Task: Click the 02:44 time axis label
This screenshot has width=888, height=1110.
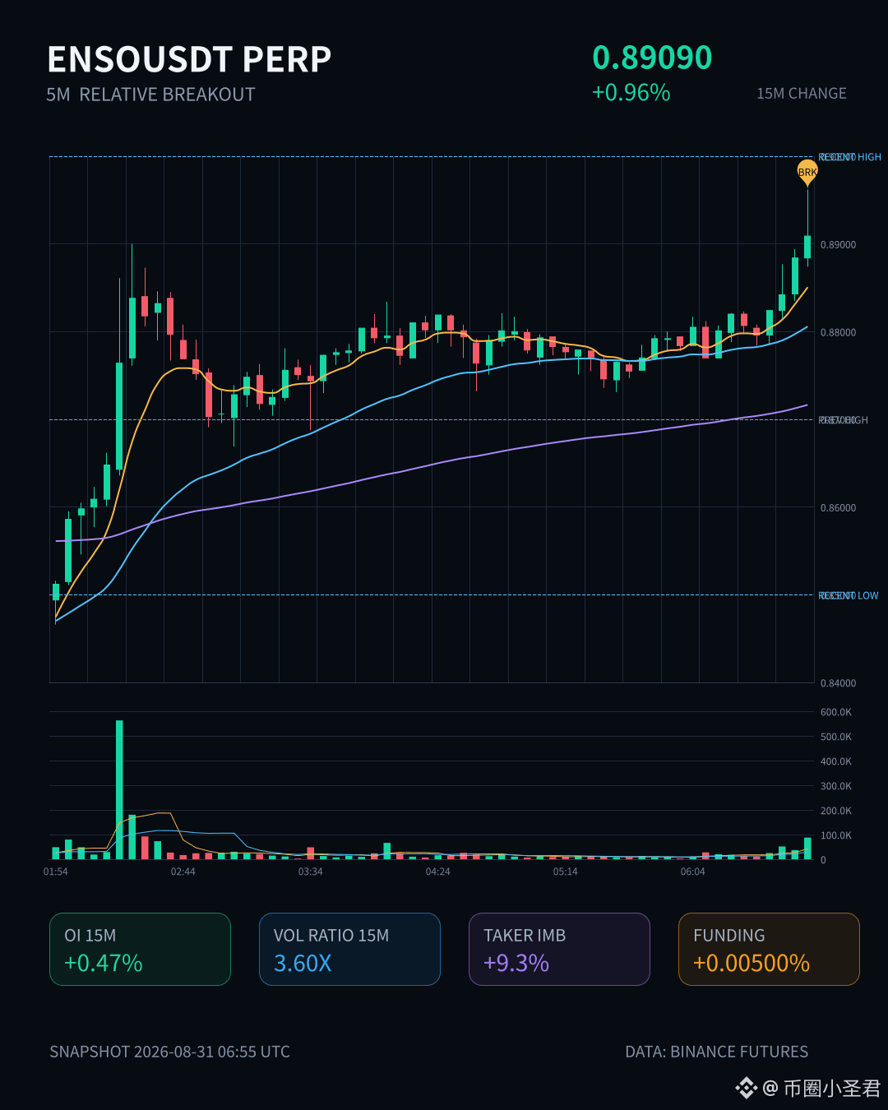Action: 183,872
